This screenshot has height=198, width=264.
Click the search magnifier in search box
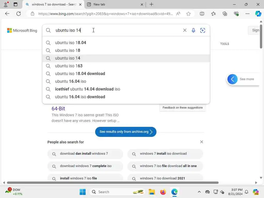[x=48, y=30]
